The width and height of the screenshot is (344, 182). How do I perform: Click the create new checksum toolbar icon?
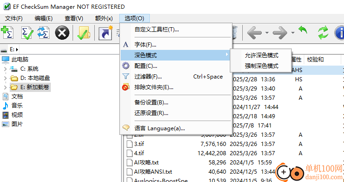(x=7, y=33)
